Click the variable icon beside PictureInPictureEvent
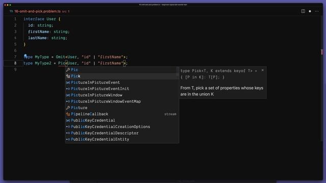 [x=68, y=82]
